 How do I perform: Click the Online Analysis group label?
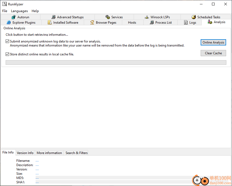pos(14,28)
